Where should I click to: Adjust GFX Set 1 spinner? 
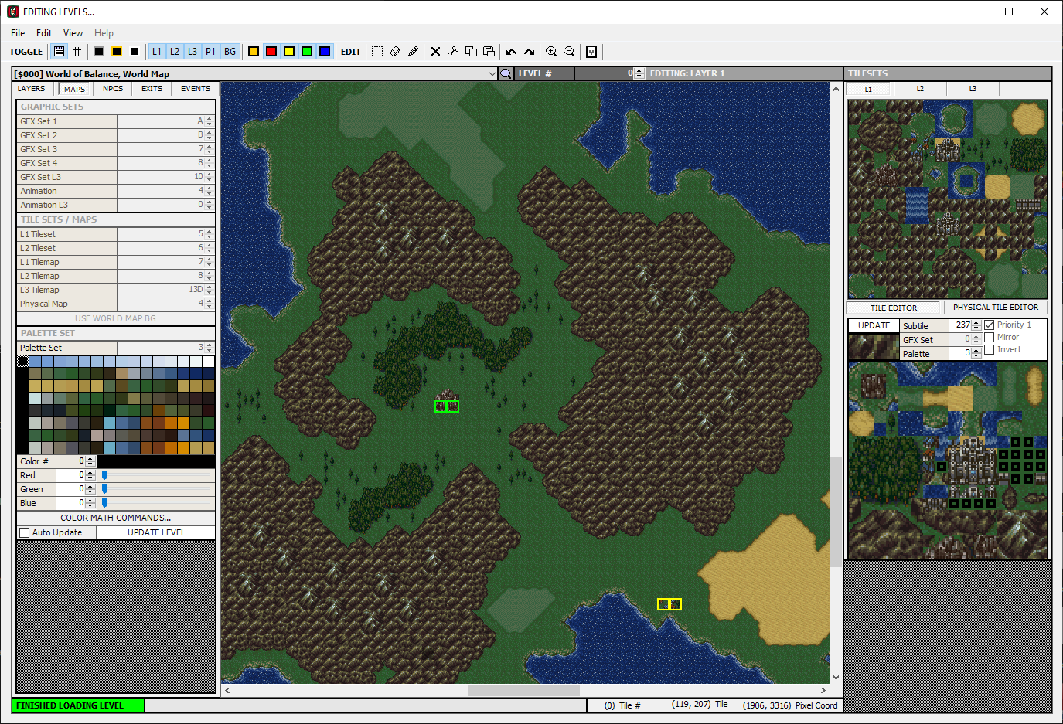click(x=209, y=121)
